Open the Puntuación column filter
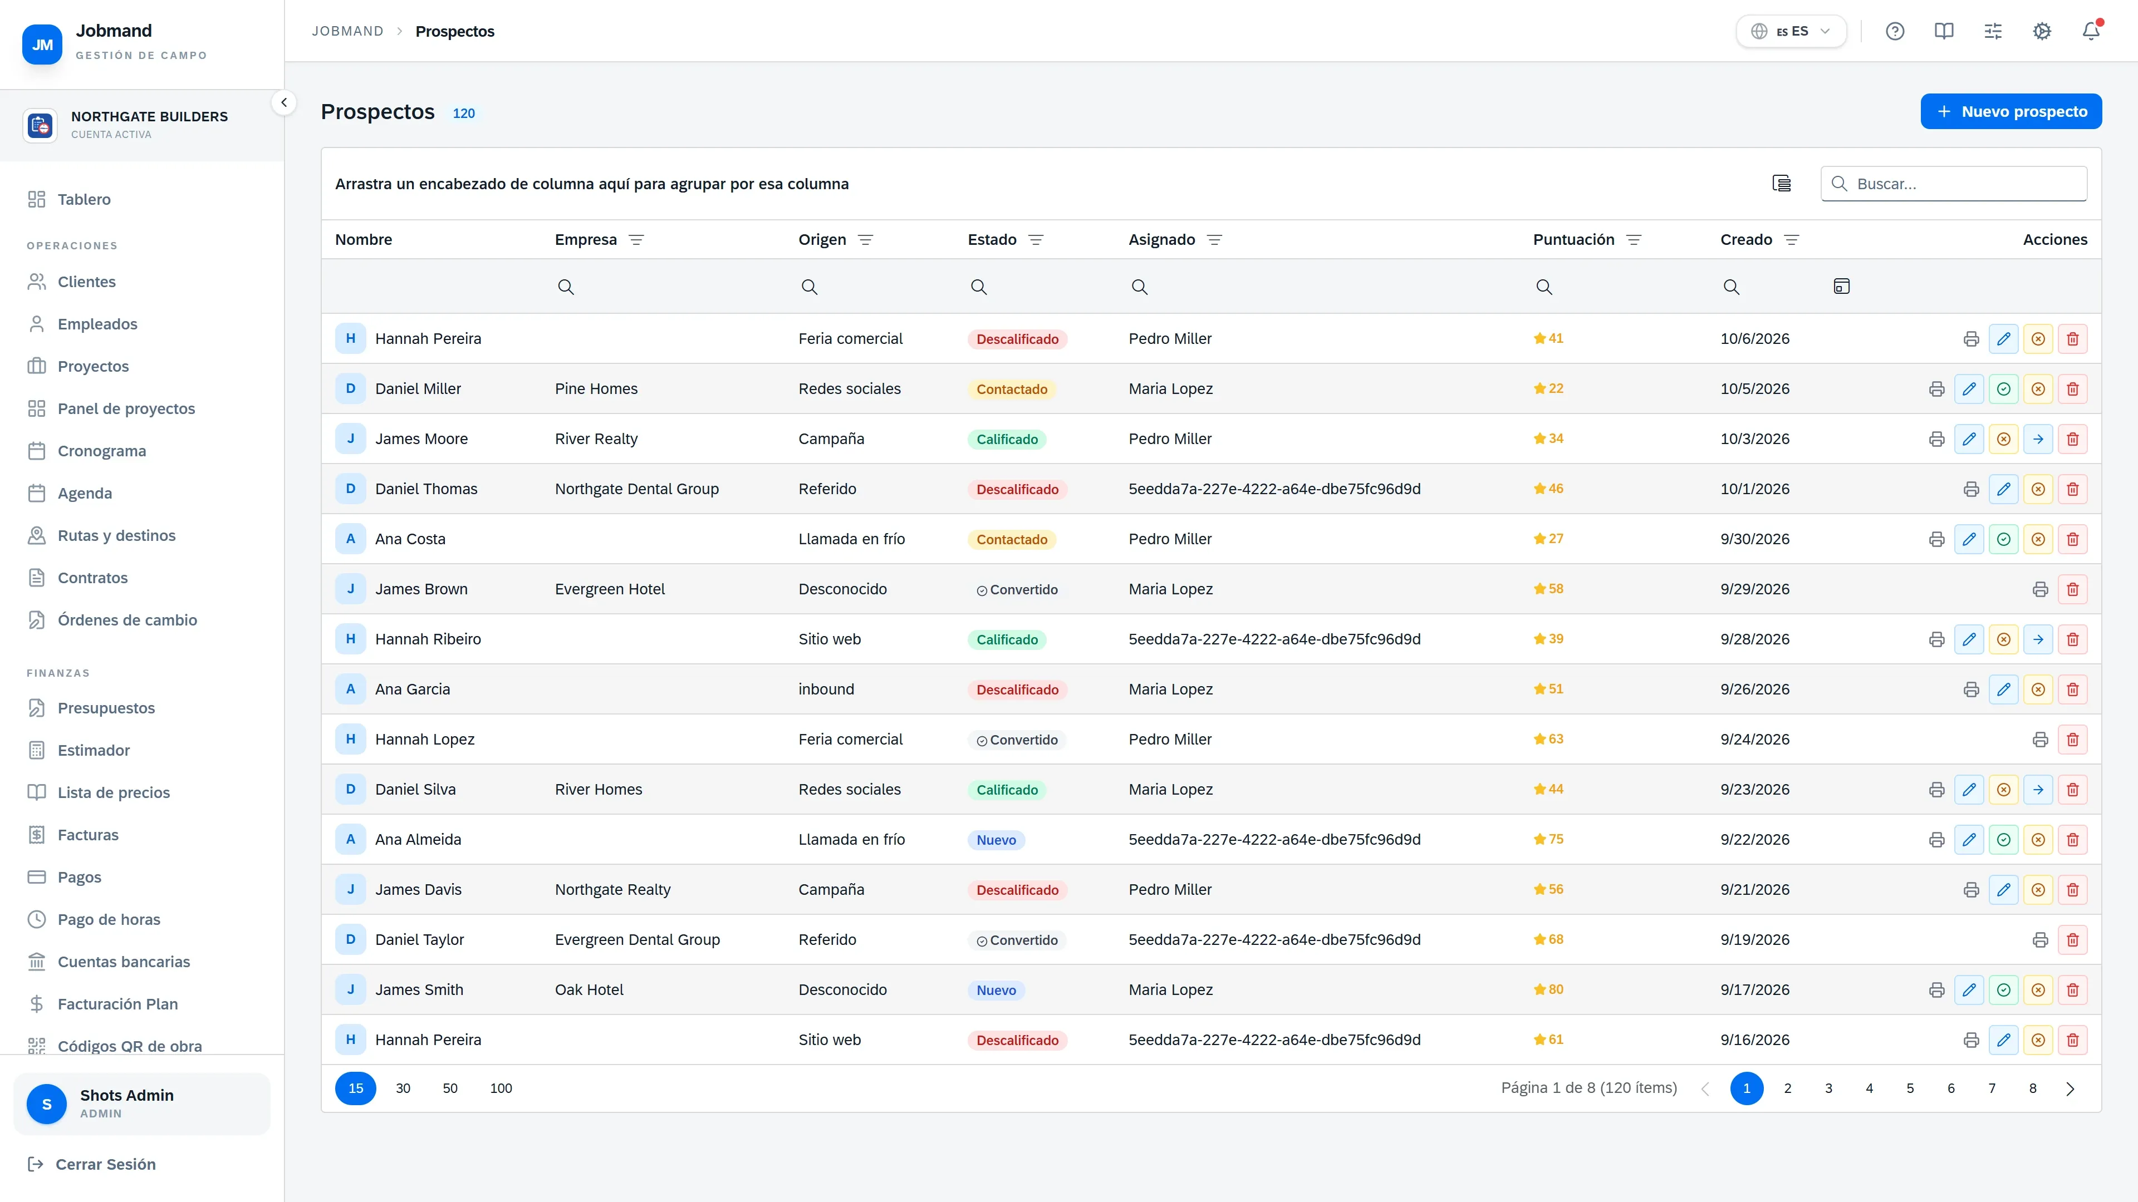 click(1634, 240)
